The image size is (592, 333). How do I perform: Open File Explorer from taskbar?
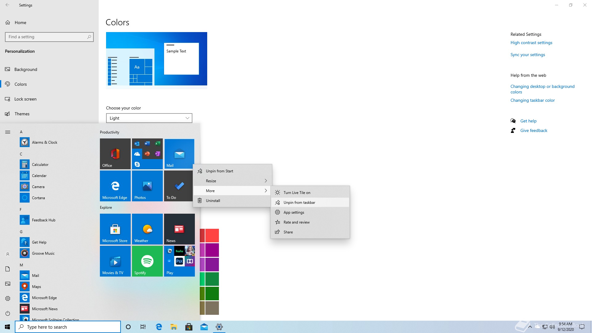pyautogui.click(x=174, y=327)
